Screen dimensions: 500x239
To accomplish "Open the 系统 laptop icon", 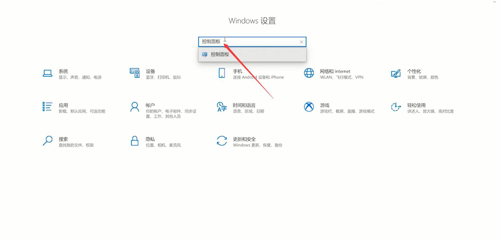I will click(47, 73).
